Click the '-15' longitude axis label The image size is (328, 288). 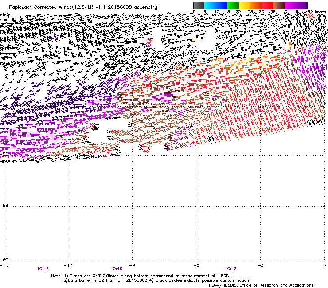[4, 265]
